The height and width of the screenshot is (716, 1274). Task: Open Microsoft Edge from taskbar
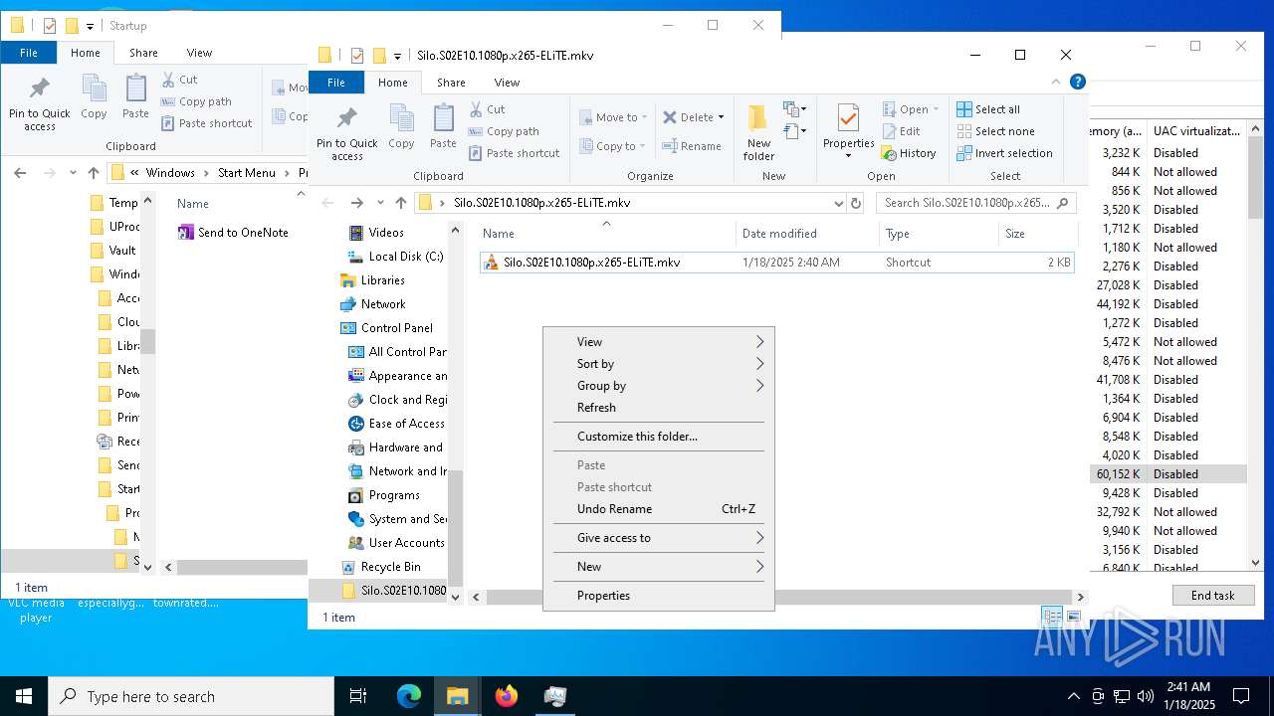pos(409,696)
